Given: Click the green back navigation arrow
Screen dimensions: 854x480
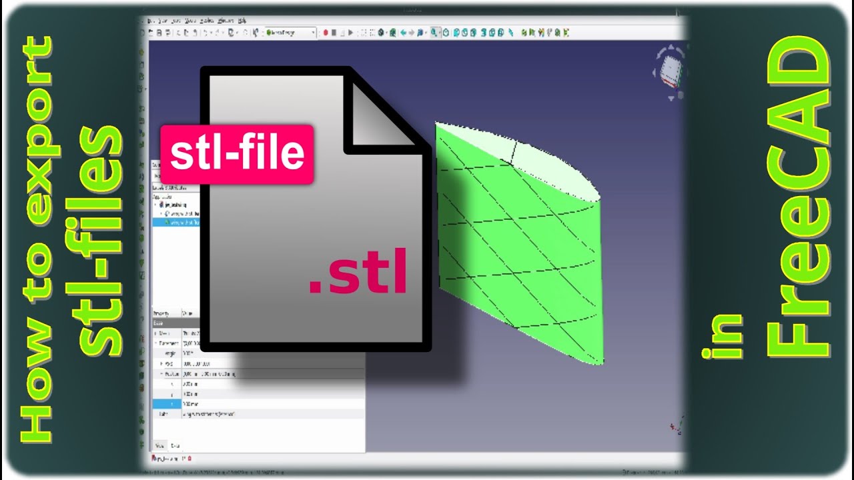Looking at the screenshot, I should tap(404, 33).
